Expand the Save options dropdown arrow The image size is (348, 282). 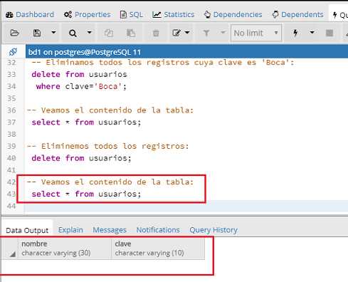[x=54, y=32]
